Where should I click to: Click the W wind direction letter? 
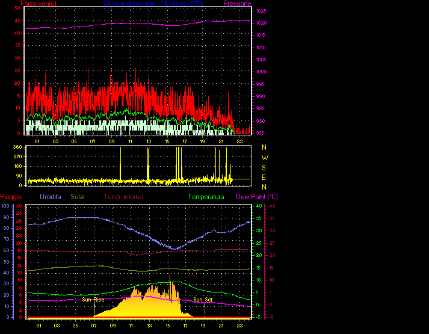coord(264,158)
